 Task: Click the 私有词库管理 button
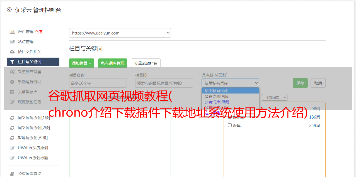pyautogui.click(x=113, y=63)
